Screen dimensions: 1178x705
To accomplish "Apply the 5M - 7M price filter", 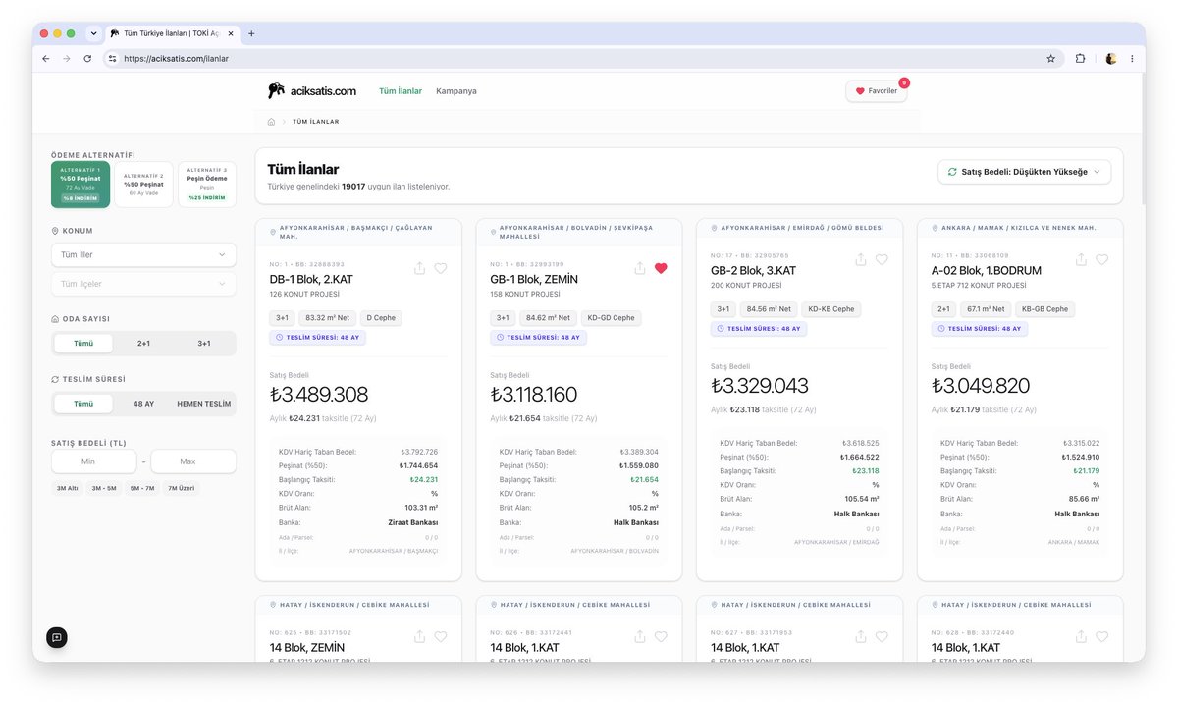I will (x=142, y=488).
